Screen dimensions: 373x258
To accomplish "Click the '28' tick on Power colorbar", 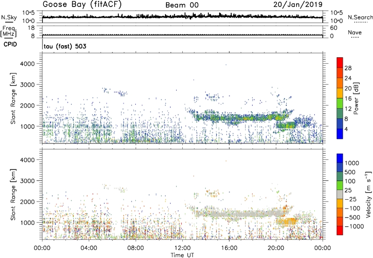I will pyautogui.click(x=348, y=68).
